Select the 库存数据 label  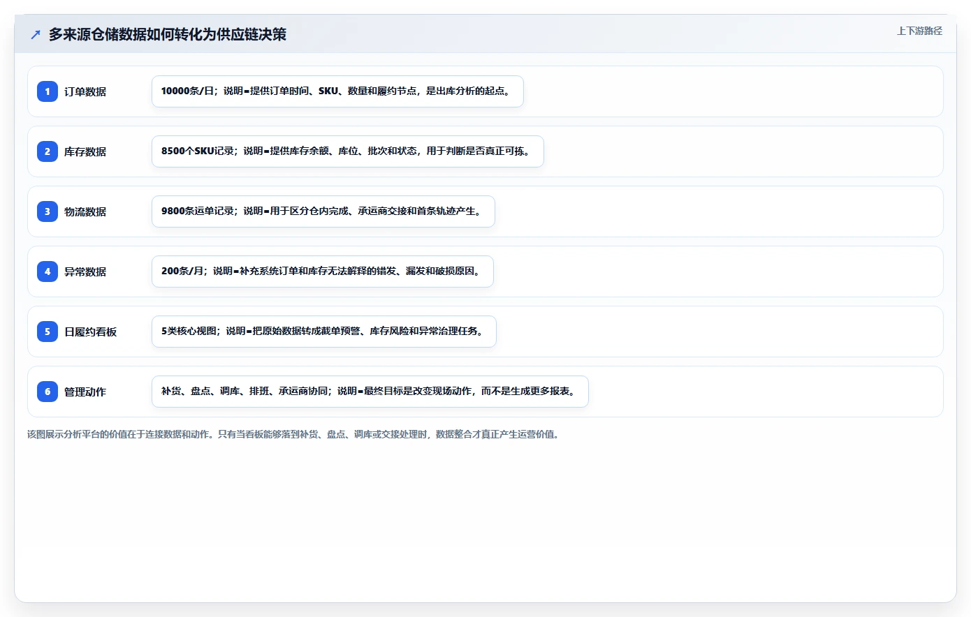85,151
